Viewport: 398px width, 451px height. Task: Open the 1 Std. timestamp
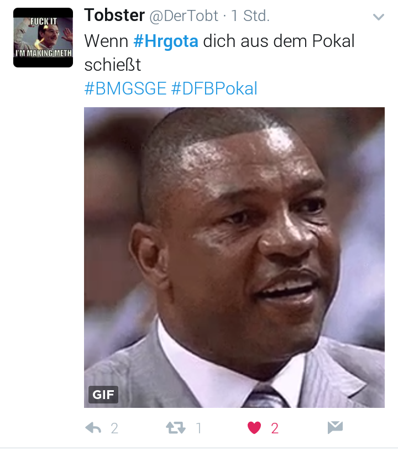click(x=250, y=16)
